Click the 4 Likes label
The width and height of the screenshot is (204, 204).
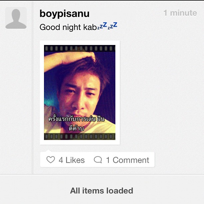point(72,160)
